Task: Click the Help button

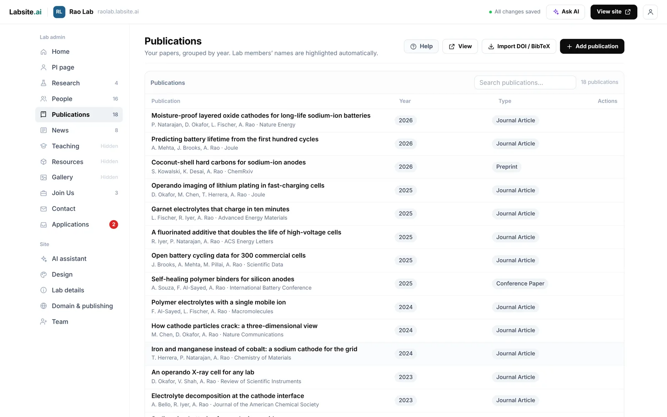Action: pos(421,46)
